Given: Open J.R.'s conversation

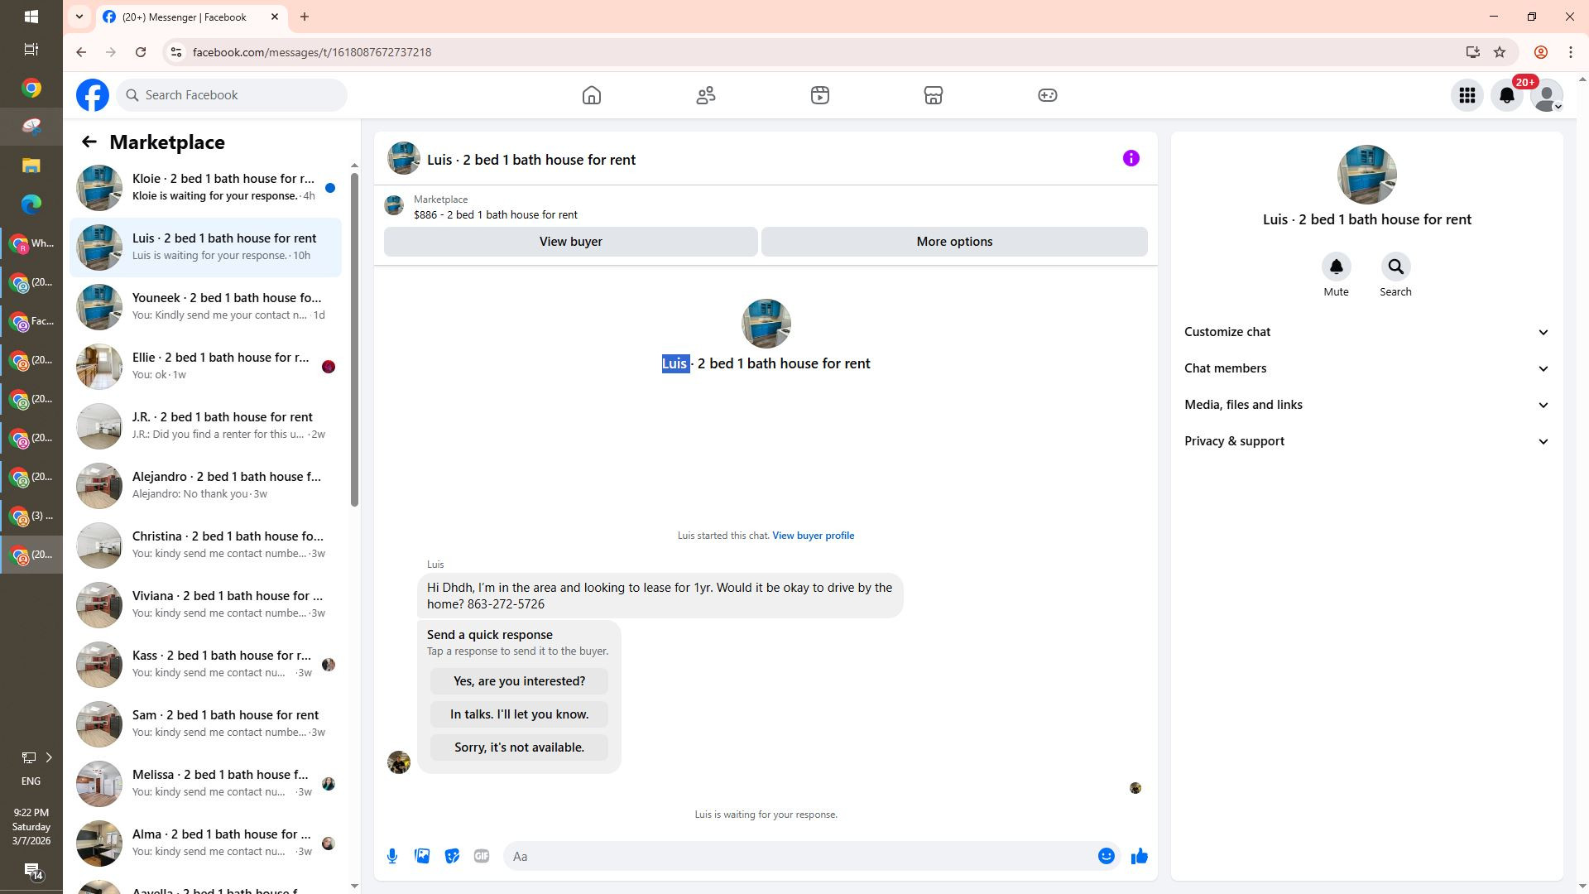Looking at the screenshot, I should [x=205, y=426].
